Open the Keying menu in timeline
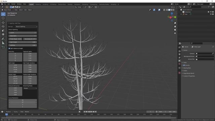This screenshot has height=121, width=215. click(x=16, y=112)
